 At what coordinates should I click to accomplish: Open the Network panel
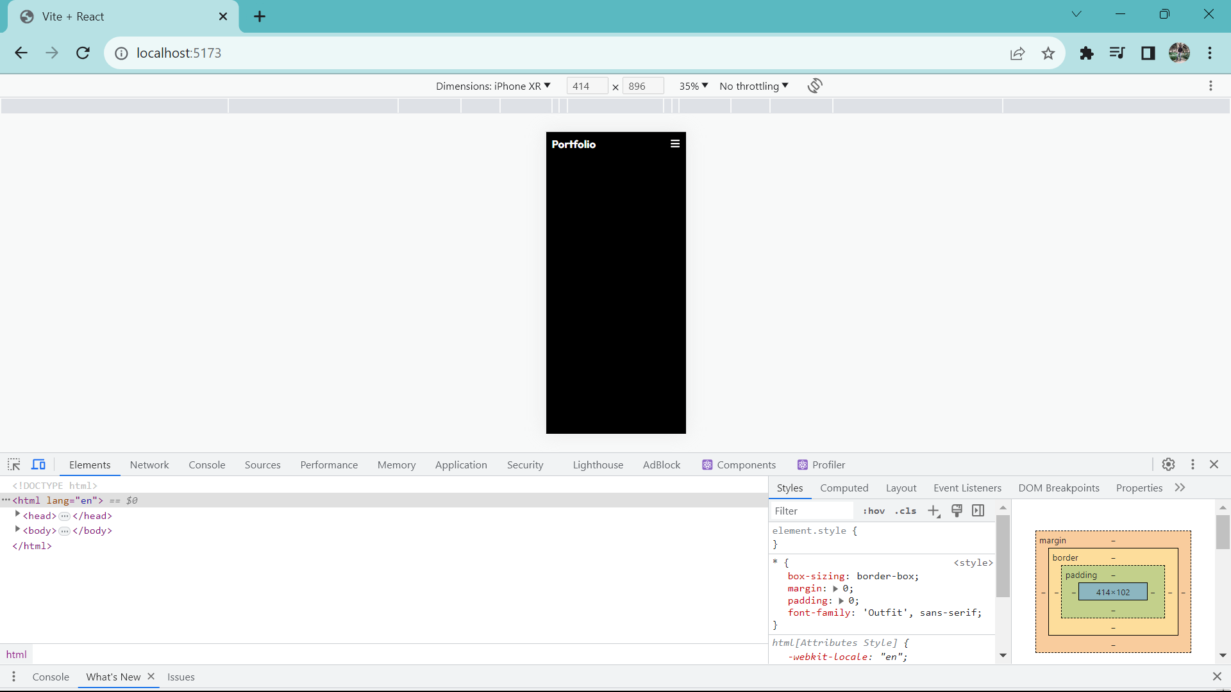pyautogui.click(x=149, y=465)
